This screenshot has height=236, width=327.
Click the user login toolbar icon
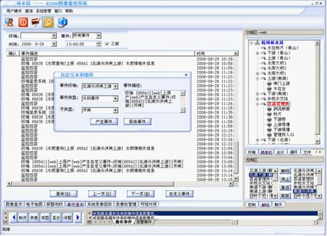9,22
